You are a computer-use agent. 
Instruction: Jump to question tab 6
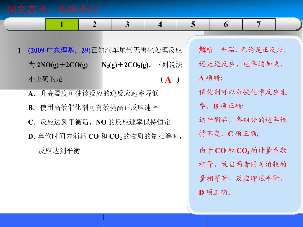226,24
